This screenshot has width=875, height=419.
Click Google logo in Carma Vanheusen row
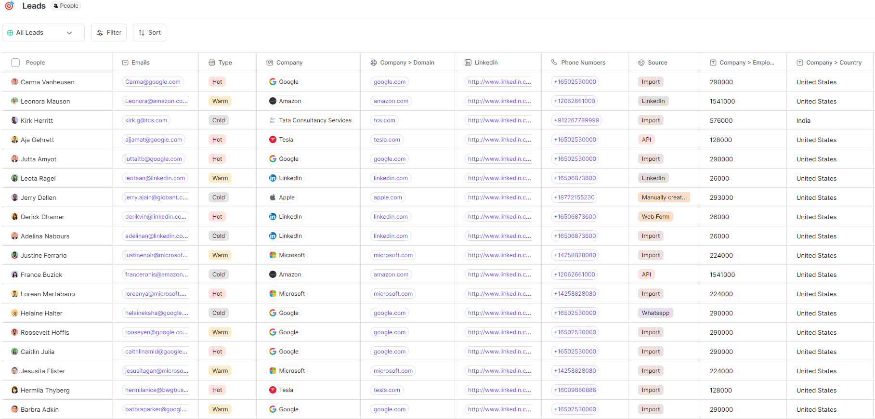tap(273, 82)
